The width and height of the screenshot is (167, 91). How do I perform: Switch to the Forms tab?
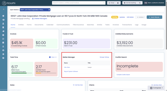(29, 25)
